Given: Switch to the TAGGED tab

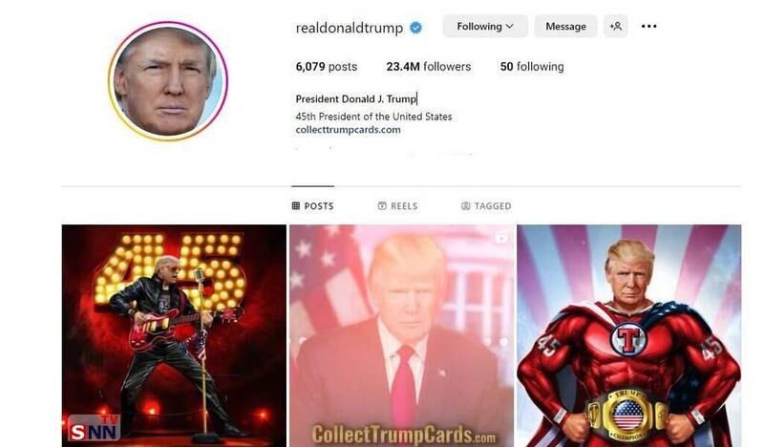Looking at the screenshot, I should [x=486, y=205].
